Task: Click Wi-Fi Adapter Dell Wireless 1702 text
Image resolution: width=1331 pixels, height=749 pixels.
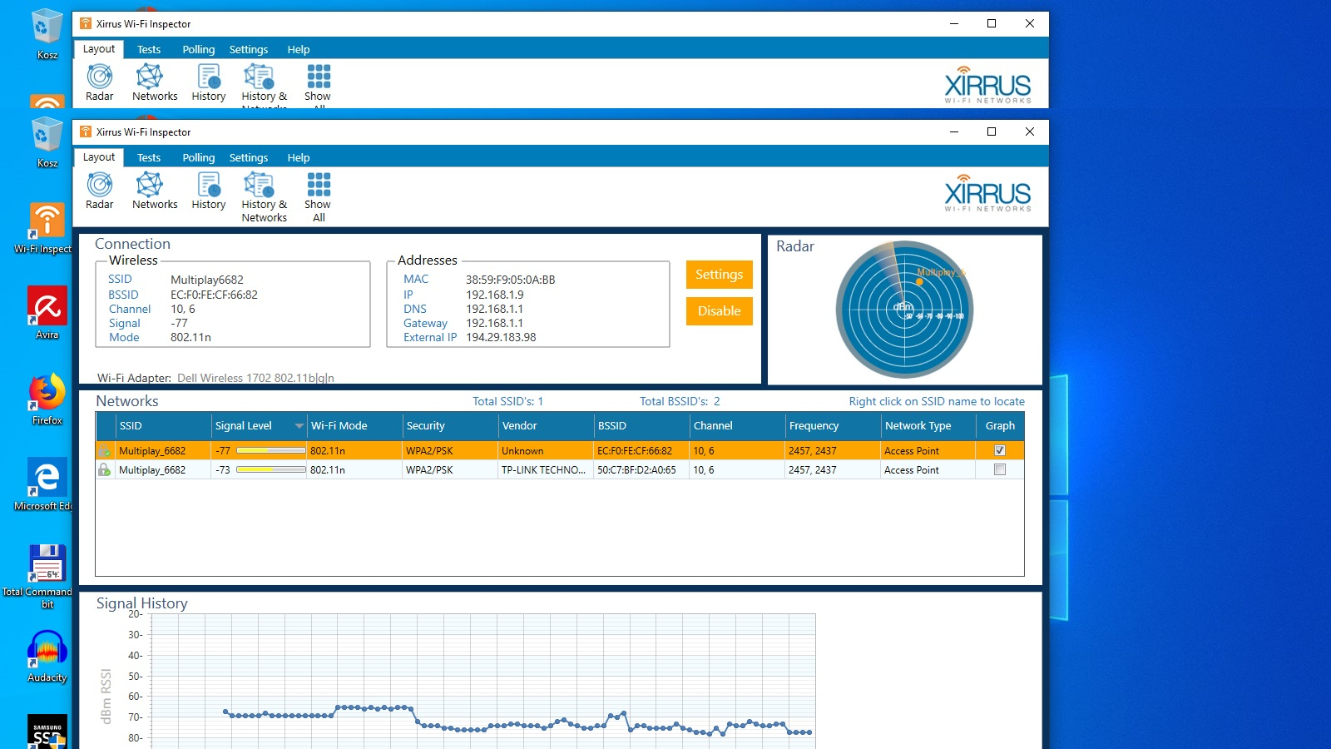Action: pos(255,378)
